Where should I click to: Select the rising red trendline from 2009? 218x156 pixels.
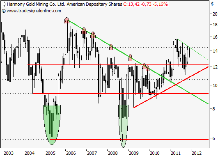coord(171,87)
